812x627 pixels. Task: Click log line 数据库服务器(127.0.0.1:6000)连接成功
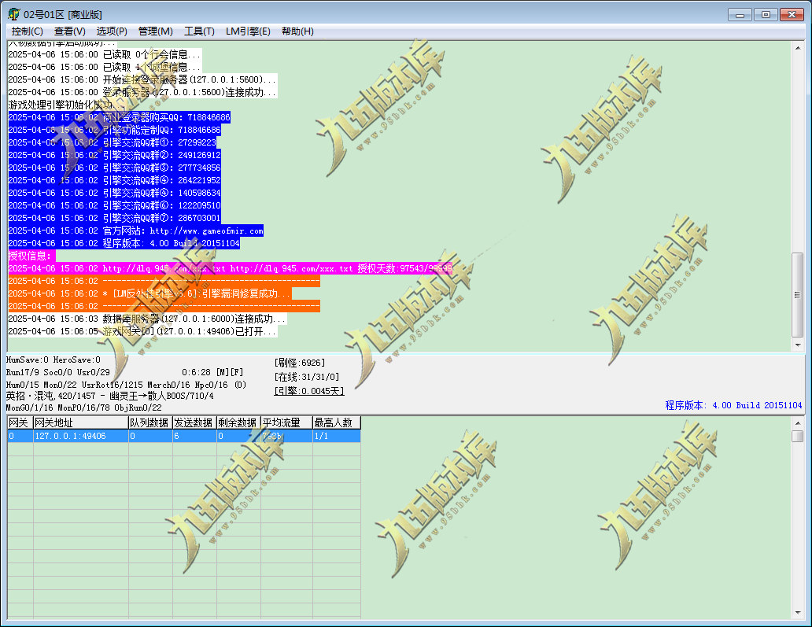[148, 319]
